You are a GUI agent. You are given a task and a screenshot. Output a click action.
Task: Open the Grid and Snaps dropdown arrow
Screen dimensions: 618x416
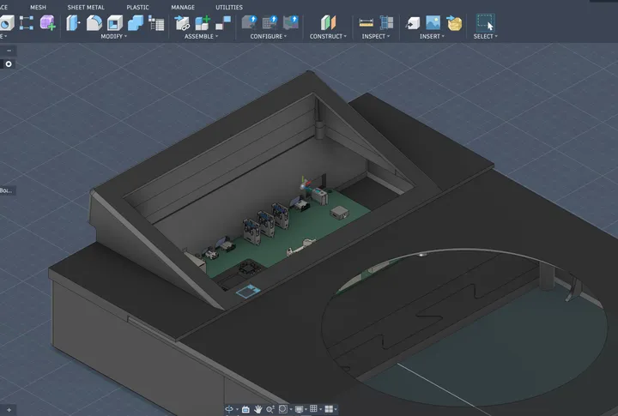coord(320,409)
